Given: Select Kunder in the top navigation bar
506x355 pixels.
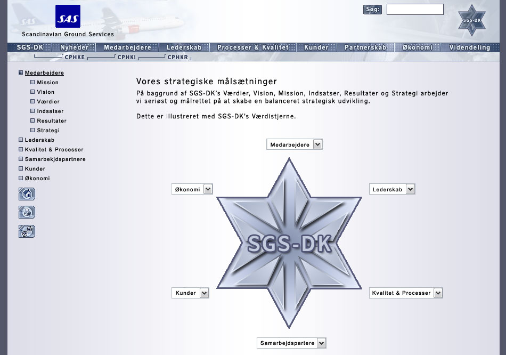Looking at the screenshot, I should 316,47.
